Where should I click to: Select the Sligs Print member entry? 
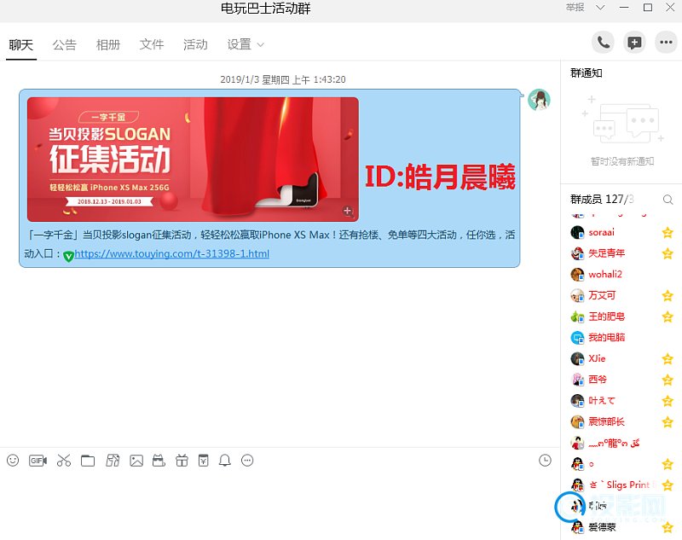[621, 485]
